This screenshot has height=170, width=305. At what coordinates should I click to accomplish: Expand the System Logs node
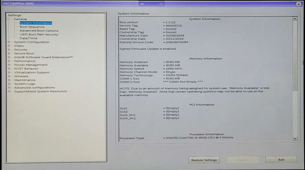tap(8, 84)
